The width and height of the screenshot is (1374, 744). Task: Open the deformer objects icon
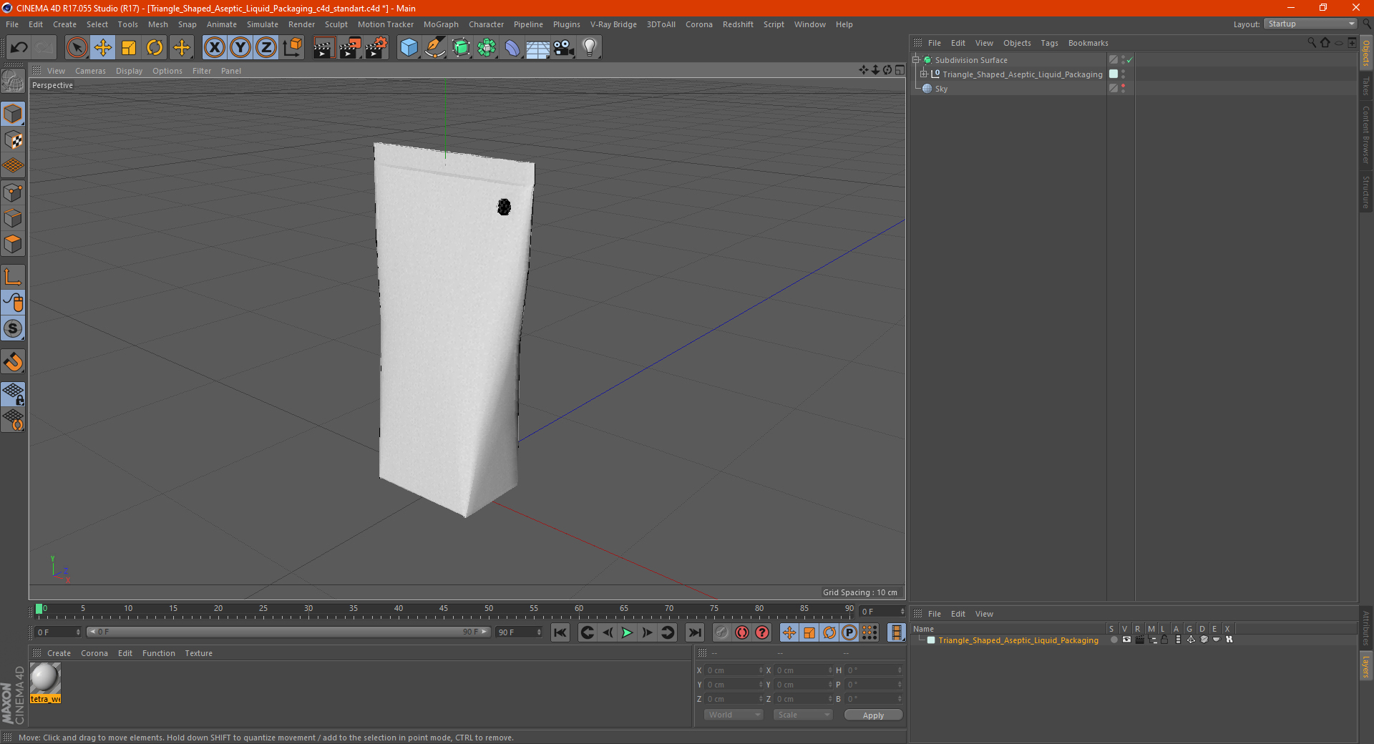(x=512, y=48)
